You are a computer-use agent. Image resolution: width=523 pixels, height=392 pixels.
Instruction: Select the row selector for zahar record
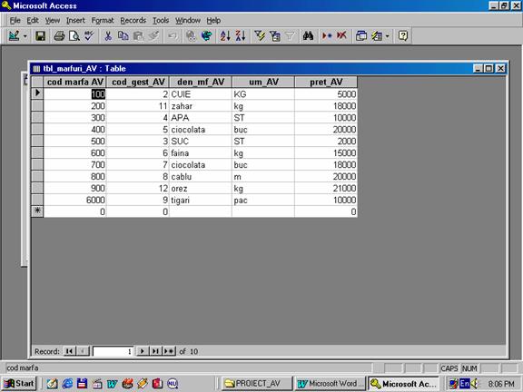[37, 106]
